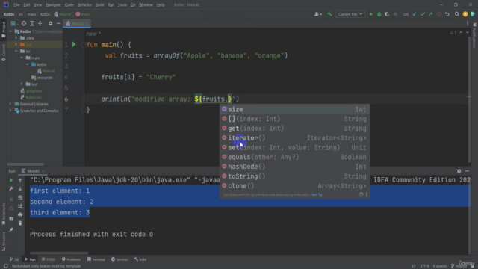Open the Tools menu
Viewport: 478px width, 269px height.
(x=122, y=5)
